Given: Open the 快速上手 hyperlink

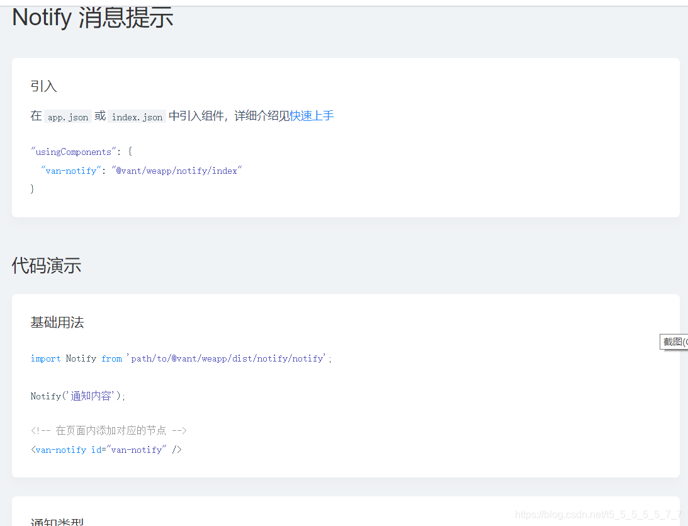Looking at the screenshot, I should (312, 116).
